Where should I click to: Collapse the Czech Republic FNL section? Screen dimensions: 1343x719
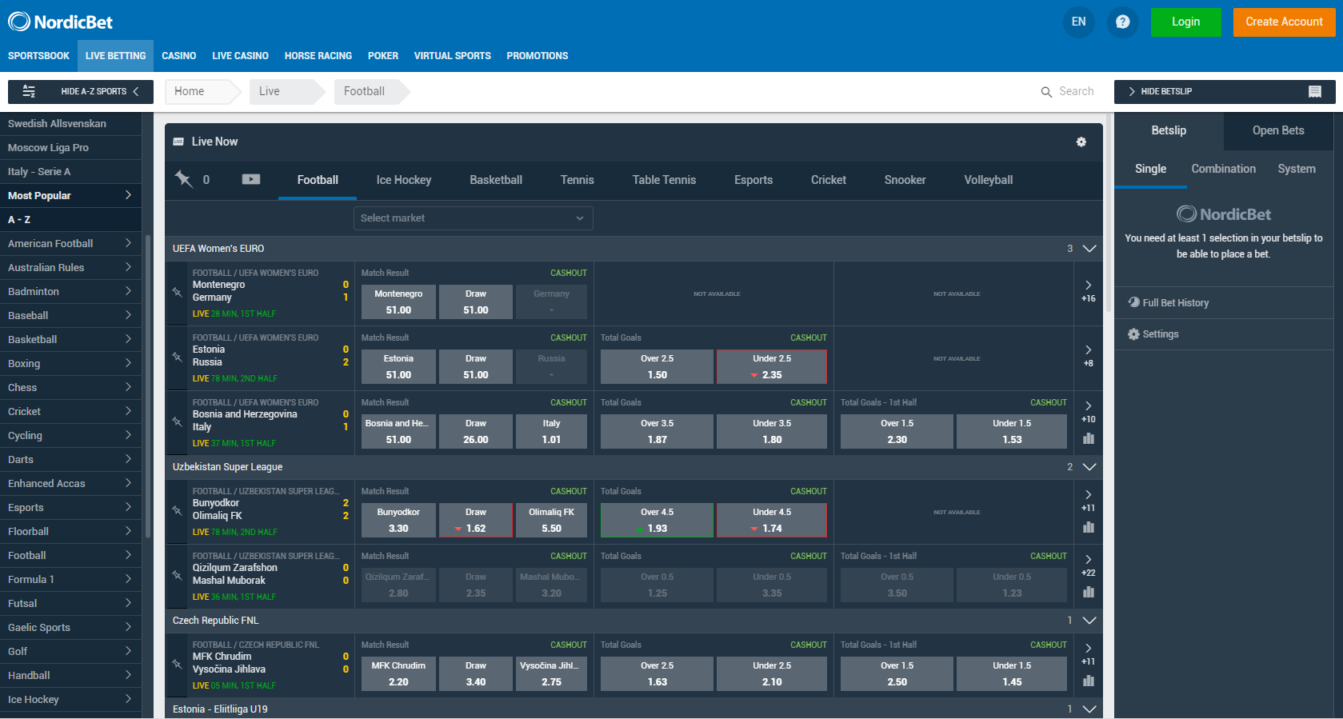pyautogui.click(x=1089, y=621)
